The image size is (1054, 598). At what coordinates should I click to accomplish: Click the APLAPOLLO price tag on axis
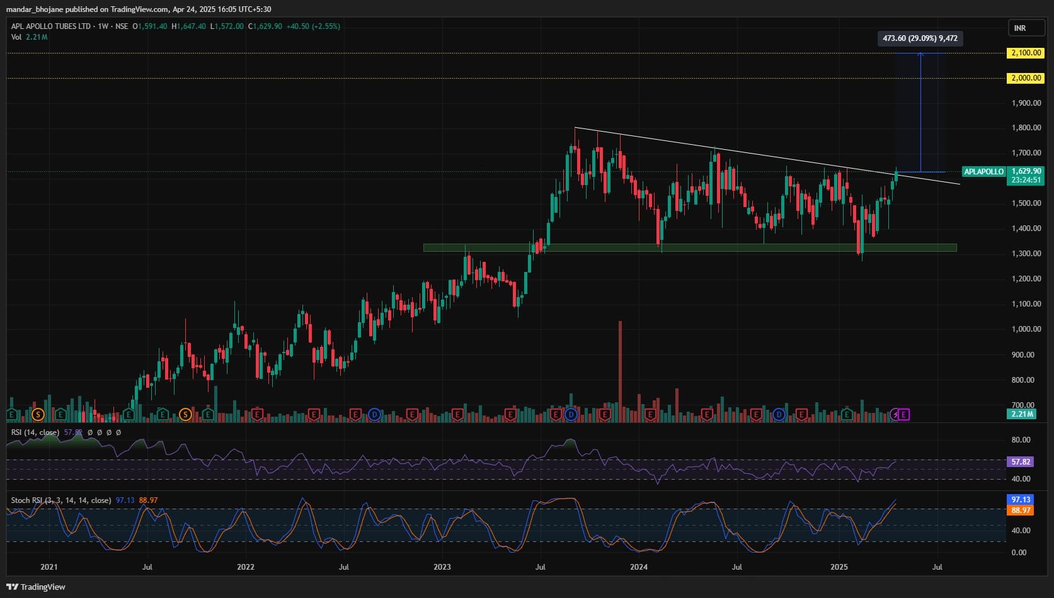(x=983, y=171)
